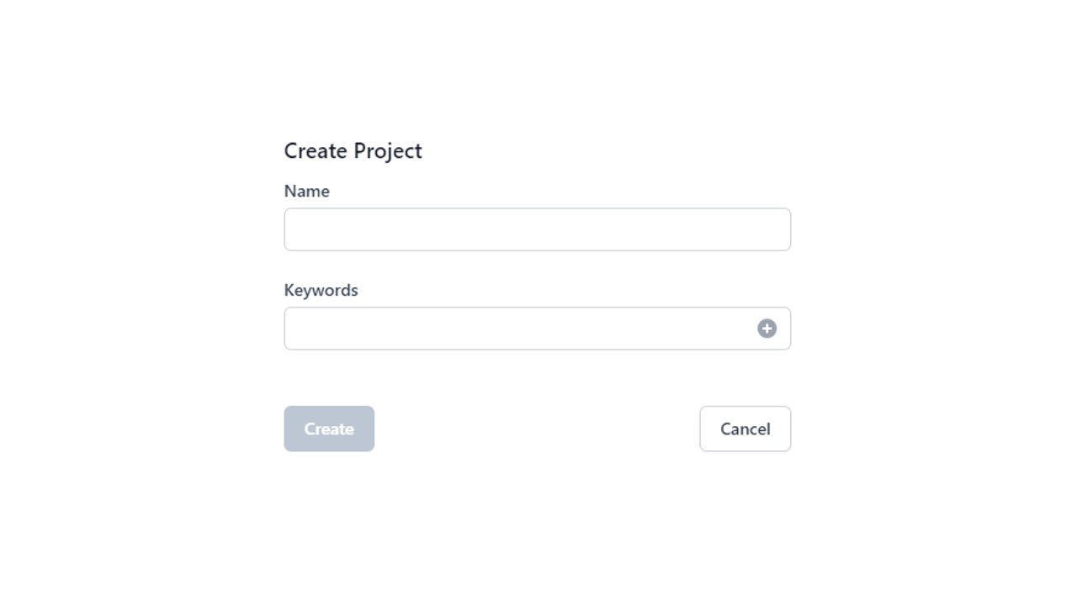Tap the gray add-keyword icon

point(767,329)
